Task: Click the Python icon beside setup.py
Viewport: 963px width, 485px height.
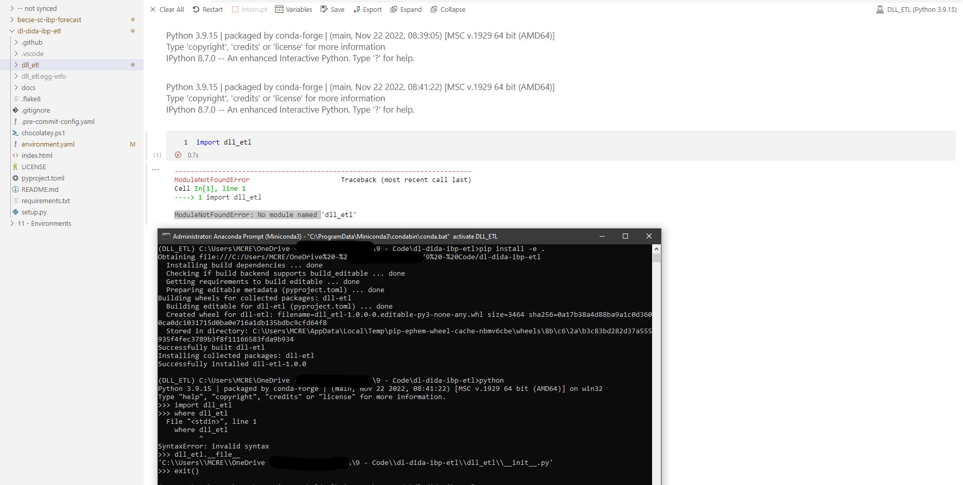Action: pos(15,212)
